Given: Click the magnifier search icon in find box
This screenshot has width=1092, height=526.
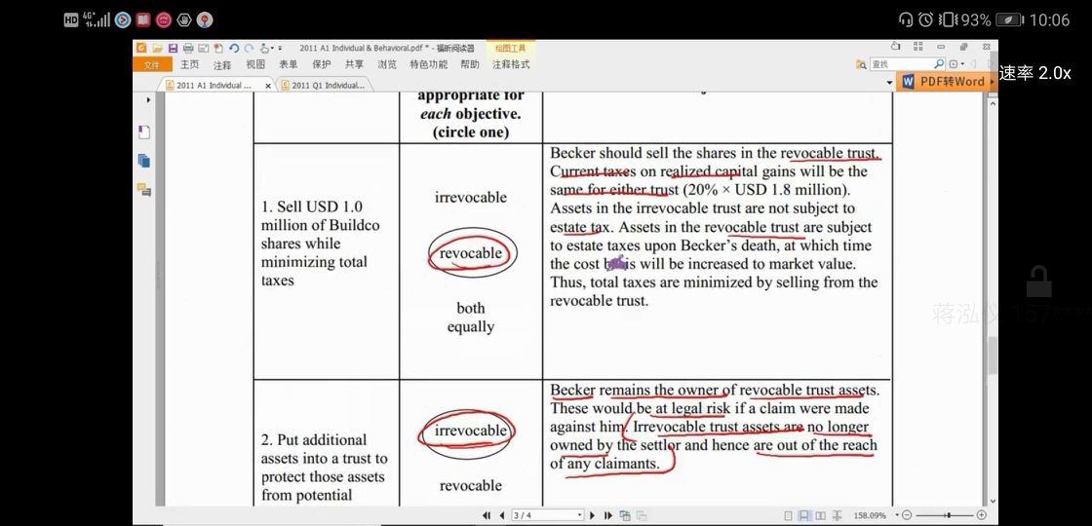Looking at the screenshot, I should (939, 64).
